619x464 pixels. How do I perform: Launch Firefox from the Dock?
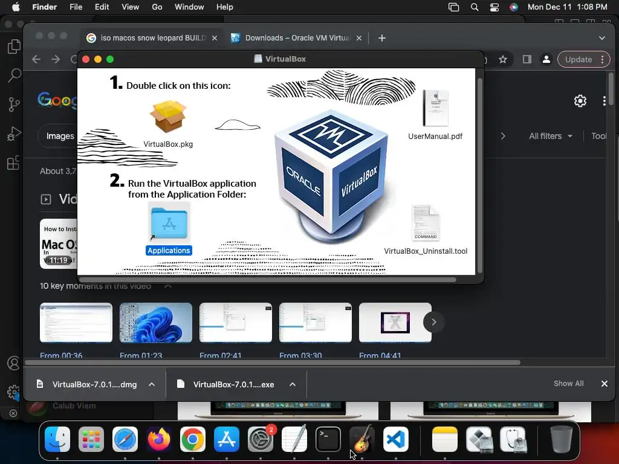tap(159, 439)
